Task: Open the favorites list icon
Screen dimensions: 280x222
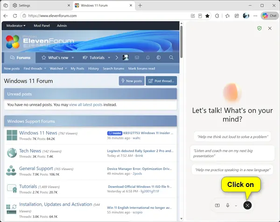Action: (x=227, y=16)
